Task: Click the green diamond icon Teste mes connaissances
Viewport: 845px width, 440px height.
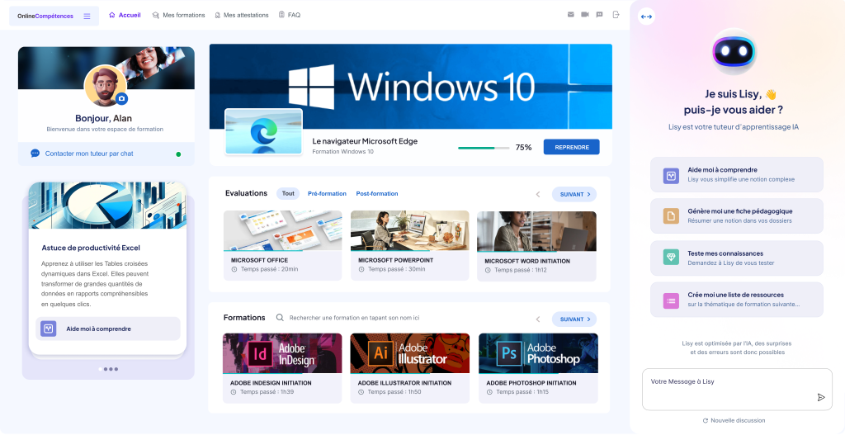Action: click(671, 258)
